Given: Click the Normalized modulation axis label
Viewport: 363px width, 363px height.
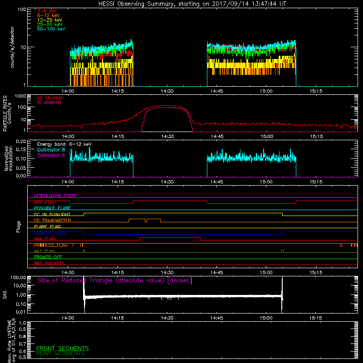Looking at the screenshot, I should 8,158.
